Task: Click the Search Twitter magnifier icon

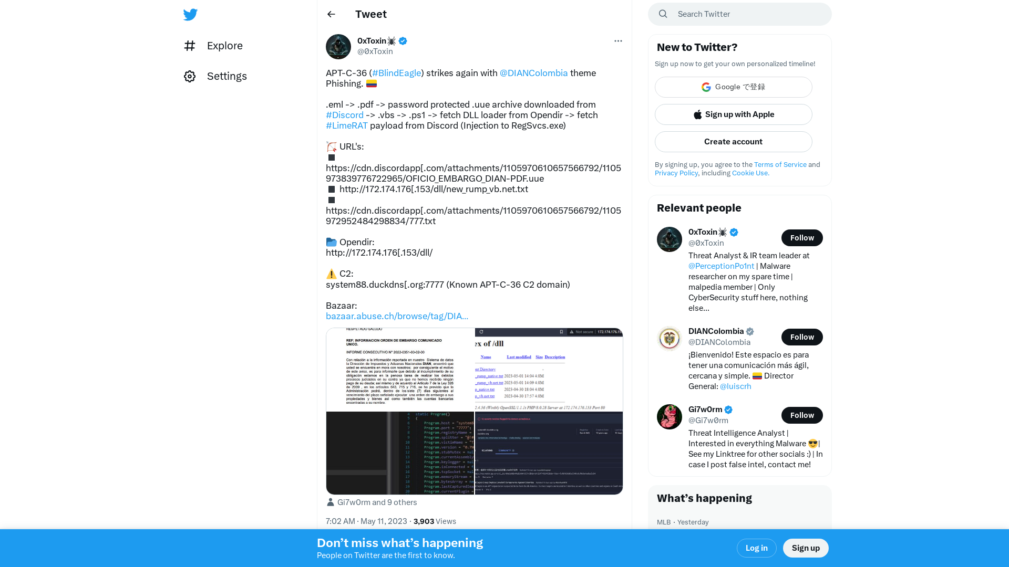Action: (x=663, y=14)
